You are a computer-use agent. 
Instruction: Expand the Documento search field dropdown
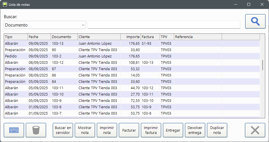83,25
